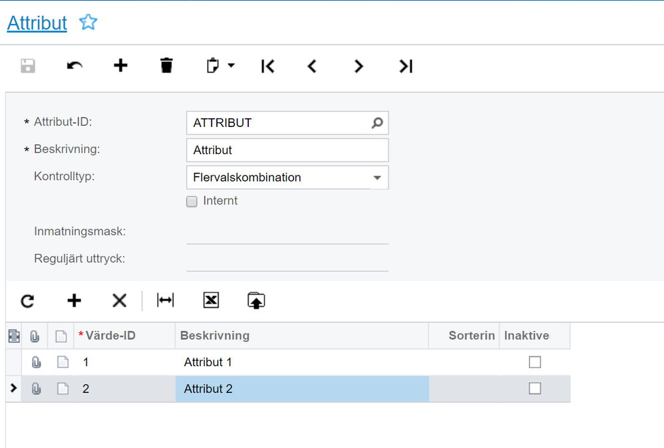Sort by Värde-ID column header
664x448 pixels.
[x=125, y=336]
